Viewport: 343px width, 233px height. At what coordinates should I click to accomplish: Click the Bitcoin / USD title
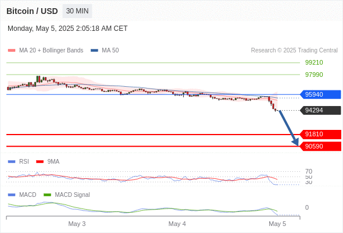pos(32,11)
